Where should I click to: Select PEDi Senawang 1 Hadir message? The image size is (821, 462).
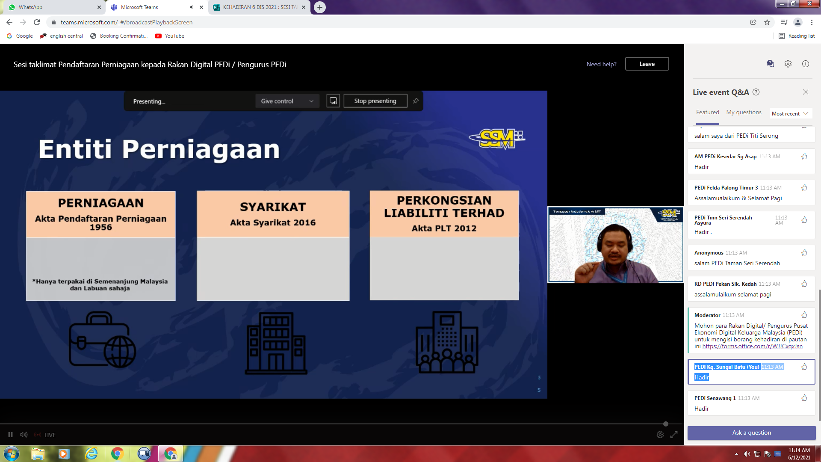(x=751, y=403)
